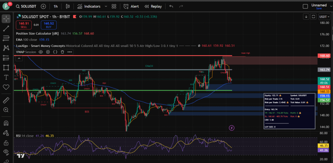Open VWAP source code braces
Viewport: 333px width, 163px height.
click(x=55, y=52)
